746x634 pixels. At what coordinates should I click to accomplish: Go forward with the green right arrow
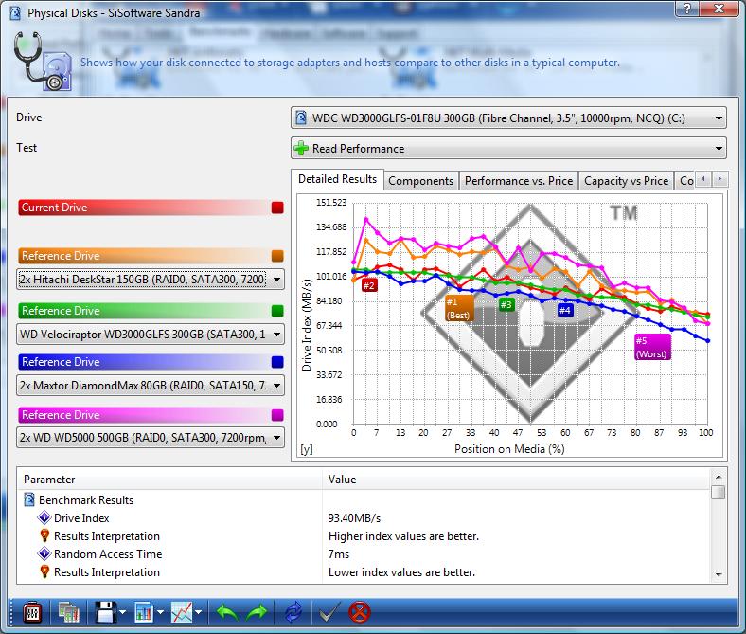(257, 612)
